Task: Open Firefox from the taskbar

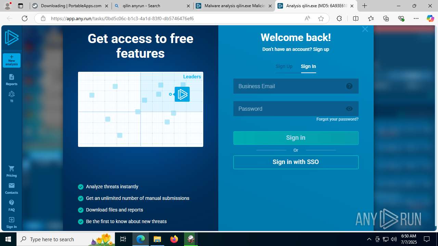Action: coord(174,239)
